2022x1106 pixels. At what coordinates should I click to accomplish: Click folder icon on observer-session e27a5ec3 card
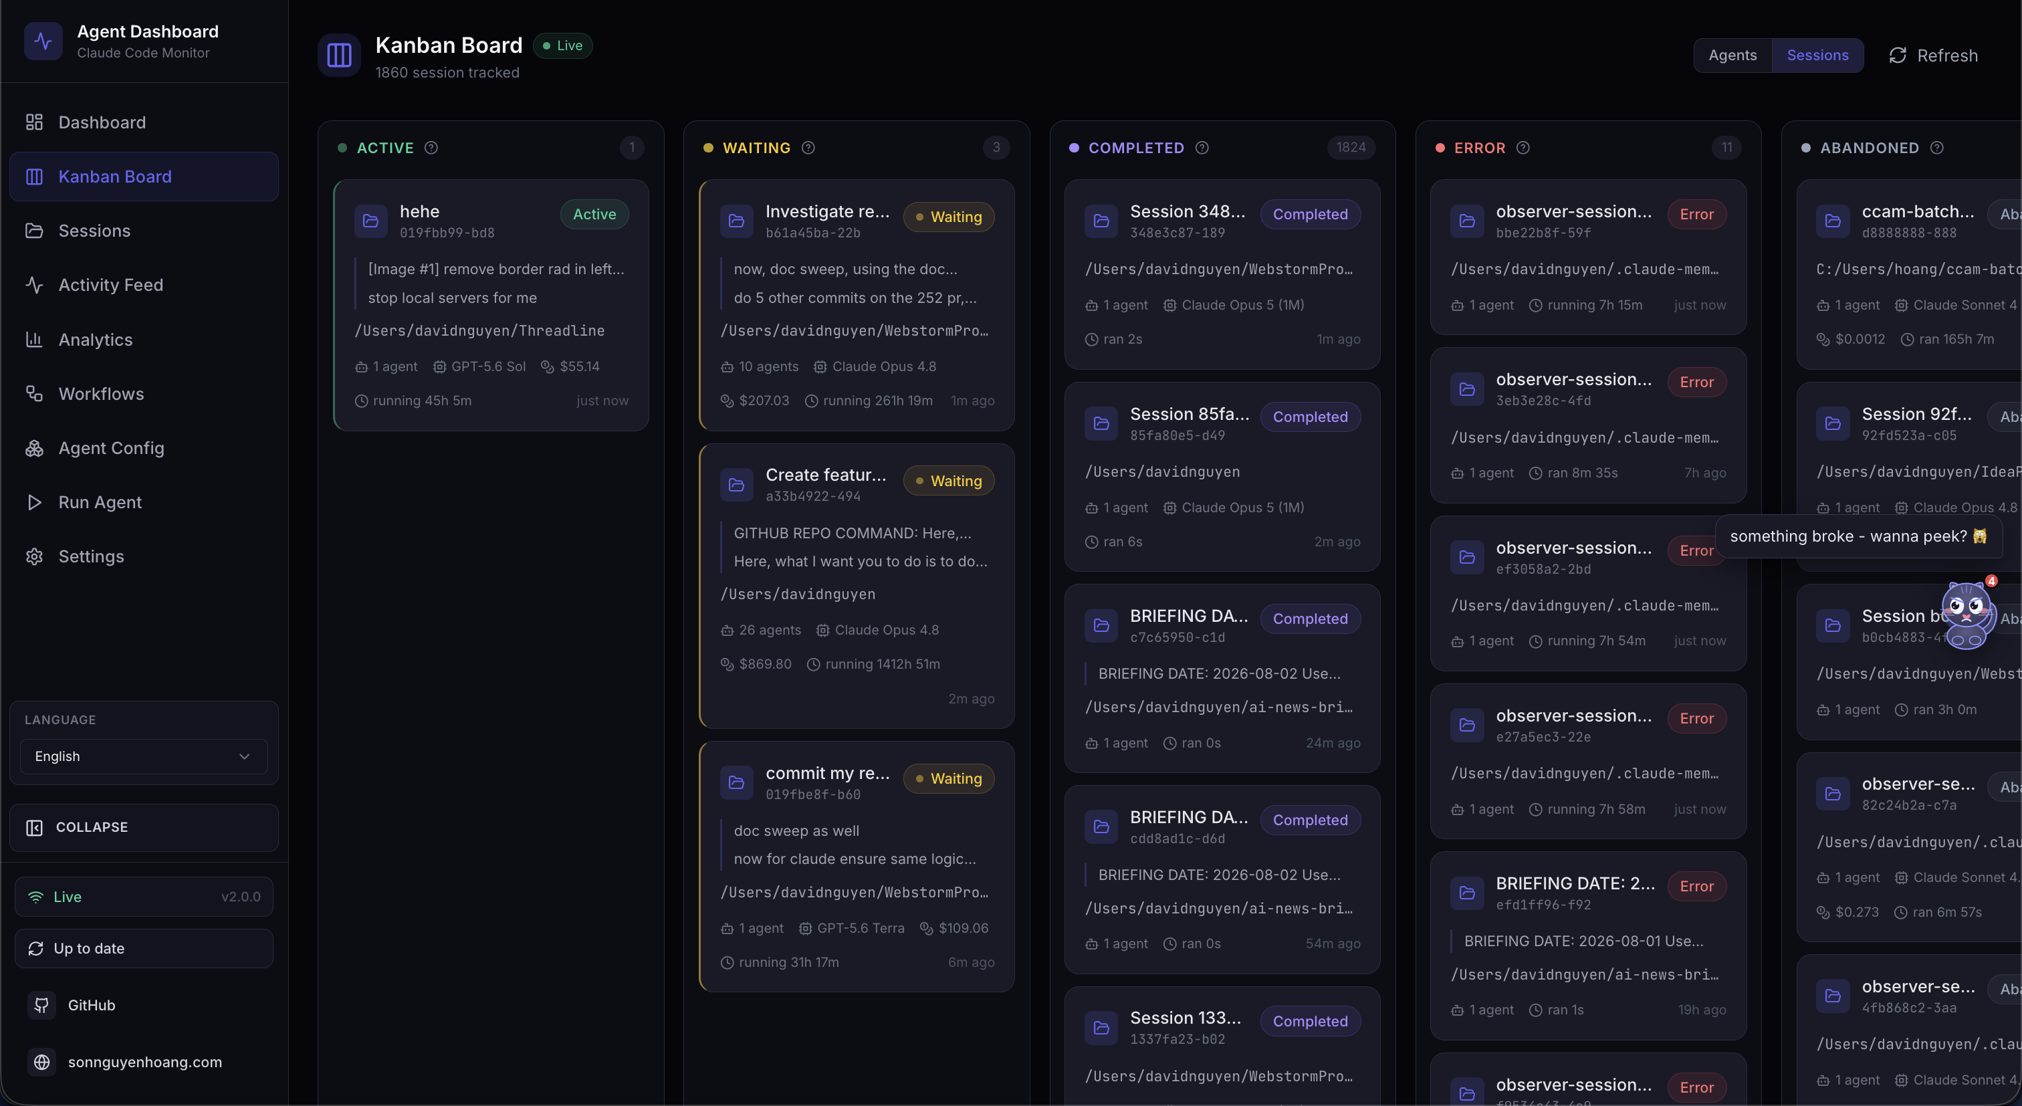click(x=1467, y=726)
